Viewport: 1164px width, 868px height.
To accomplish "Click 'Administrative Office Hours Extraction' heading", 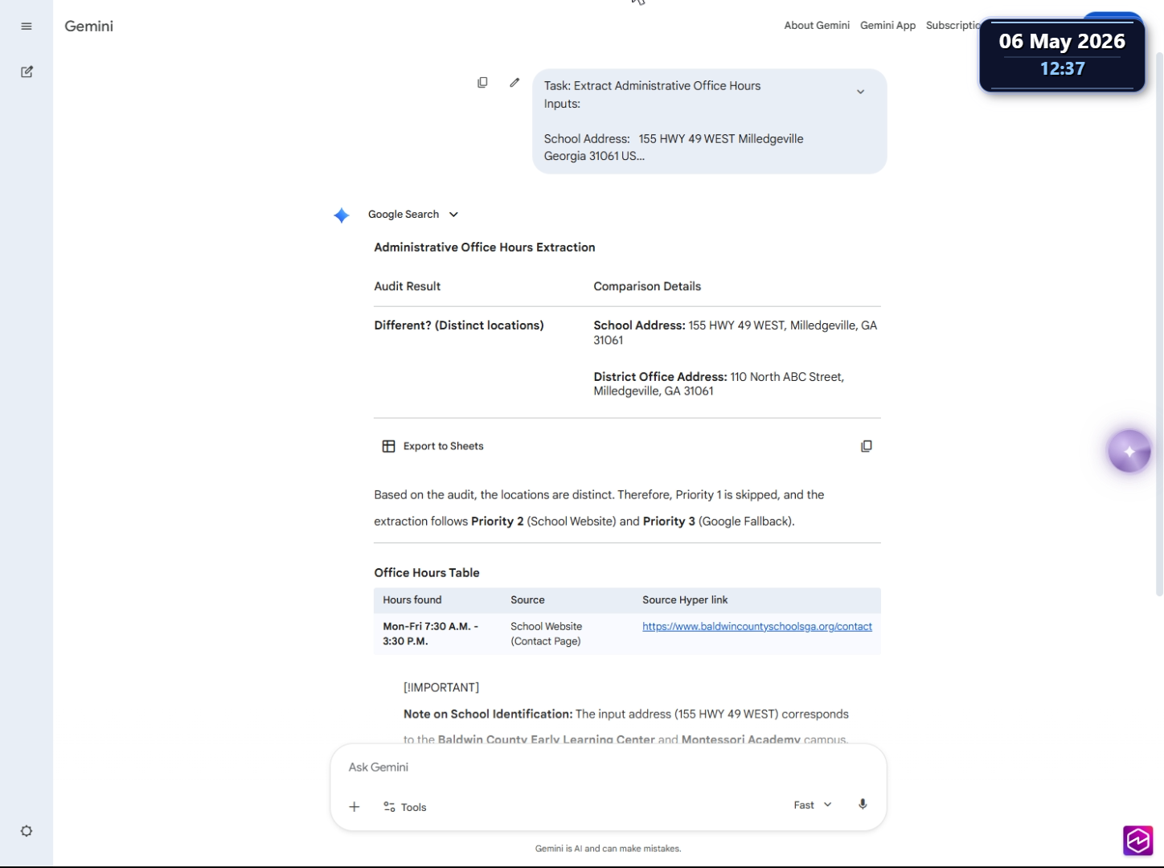I will coord(485,248).
